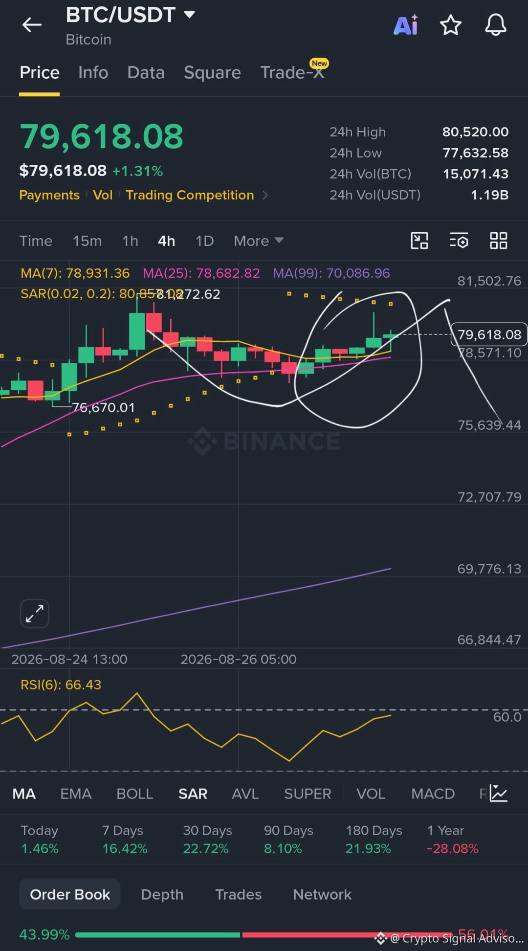Open price alert bell icon
This screenshot has height=951, width=528.
pyautogui.click(x=495, y=25)
